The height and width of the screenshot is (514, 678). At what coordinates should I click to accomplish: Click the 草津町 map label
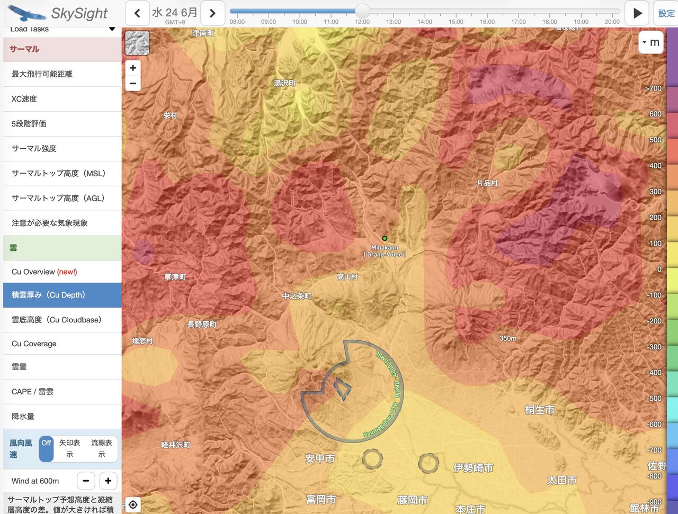click(x=175, y=277)
